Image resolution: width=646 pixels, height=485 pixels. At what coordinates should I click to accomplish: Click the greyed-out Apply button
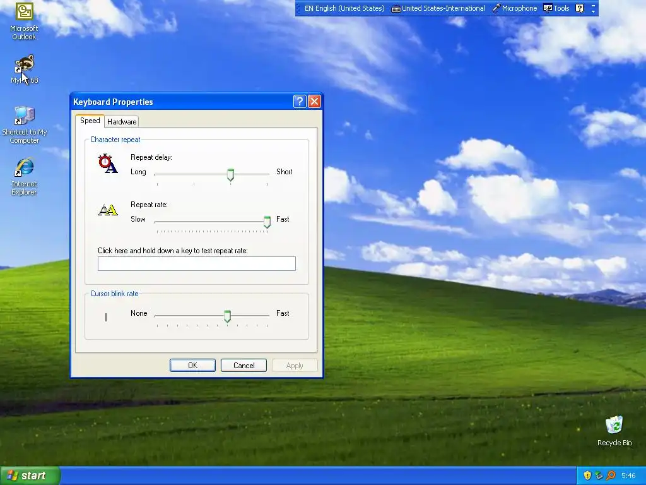[295, 366]
